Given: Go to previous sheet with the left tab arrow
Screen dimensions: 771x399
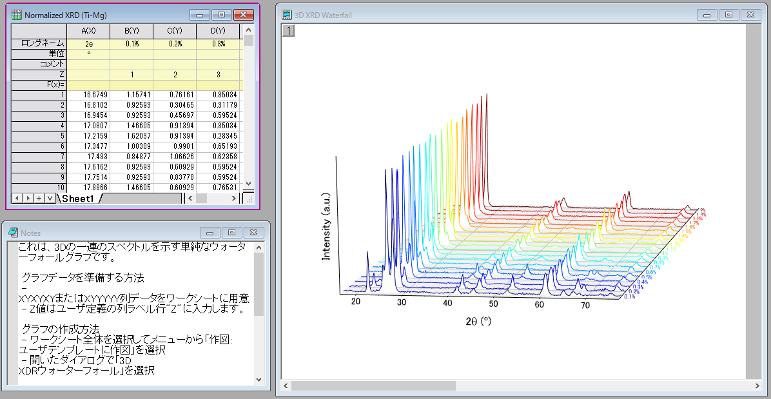Looking at the screenshot, I should coord(17,199).
